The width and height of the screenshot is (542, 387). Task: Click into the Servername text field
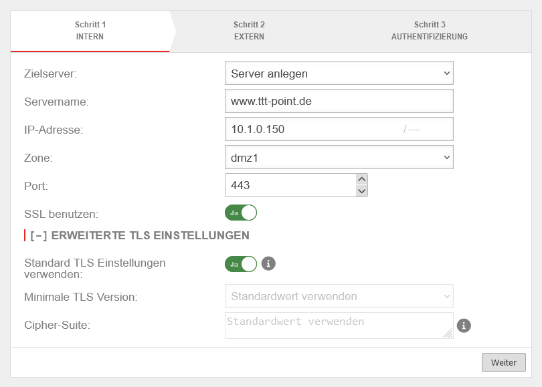(x=339, y=102)
